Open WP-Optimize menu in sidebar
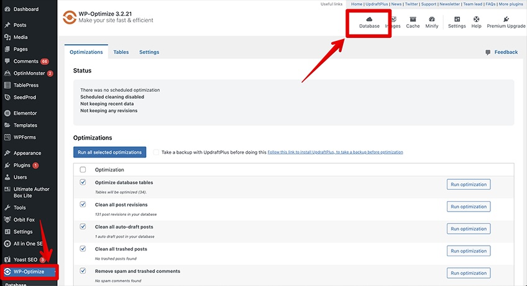Viewport: 527px width, 286px height. (29, 272)
